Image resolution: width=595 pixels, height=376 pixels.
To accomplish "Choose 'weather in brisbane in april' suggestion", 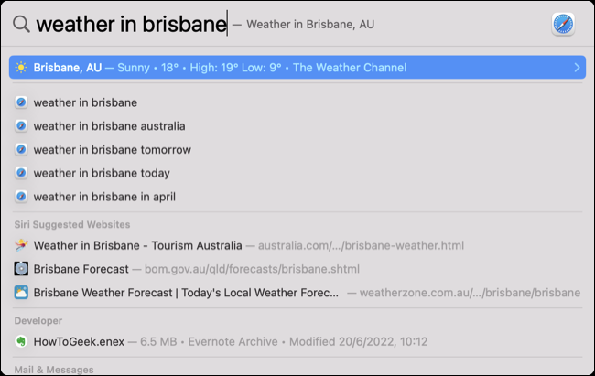I will point(104,197).
